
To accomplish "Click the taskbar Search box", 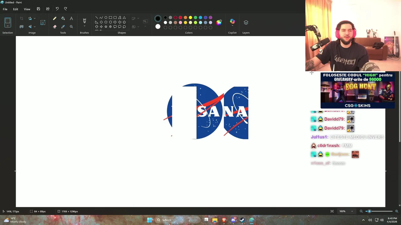I will tap(177, 220).
